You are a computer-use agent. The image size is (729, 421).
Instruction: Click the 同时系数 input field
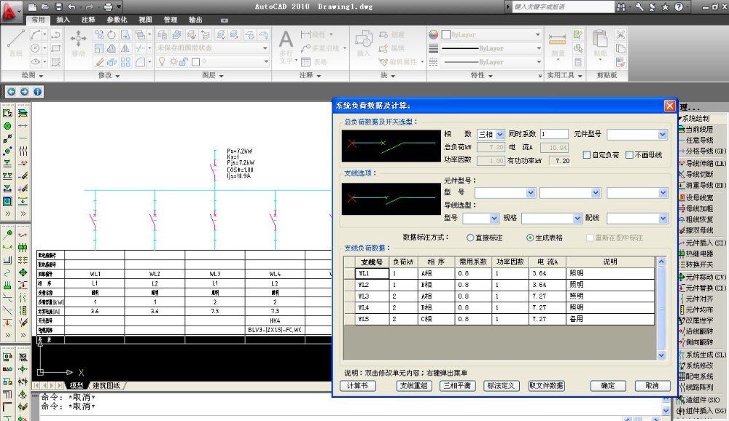point(554,134)
